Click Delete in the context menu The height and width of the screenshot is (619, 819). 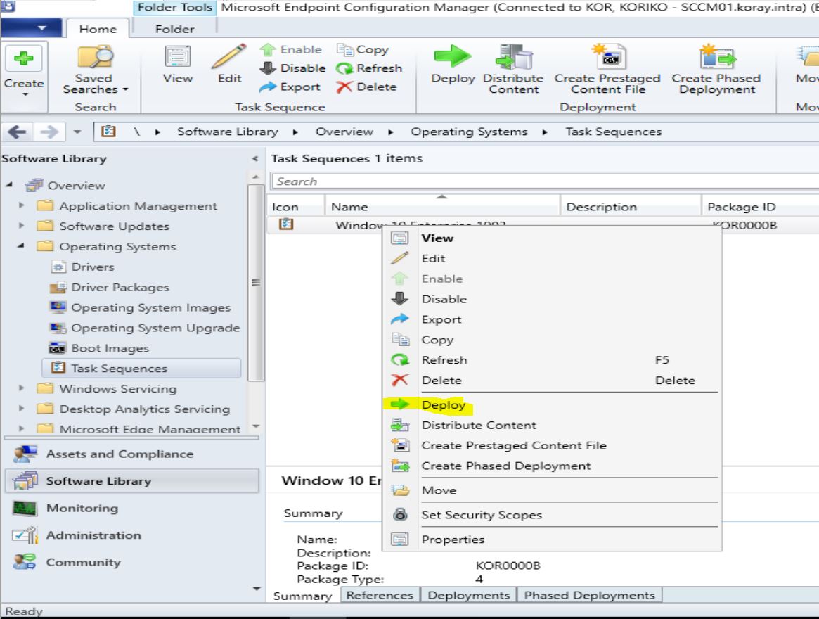point(441,380)
